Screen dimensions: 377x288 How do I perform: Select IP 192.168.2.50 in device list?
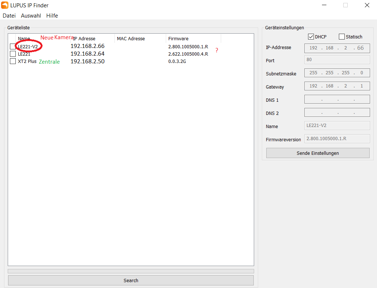coord(88,61)
